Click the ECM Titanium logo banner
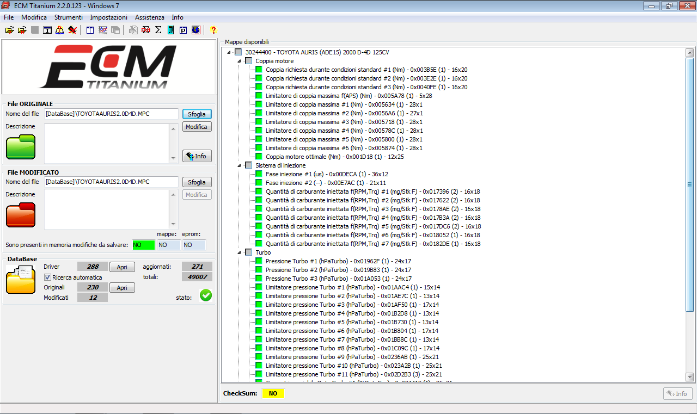The image size is (697, 414). coord(109,67)
